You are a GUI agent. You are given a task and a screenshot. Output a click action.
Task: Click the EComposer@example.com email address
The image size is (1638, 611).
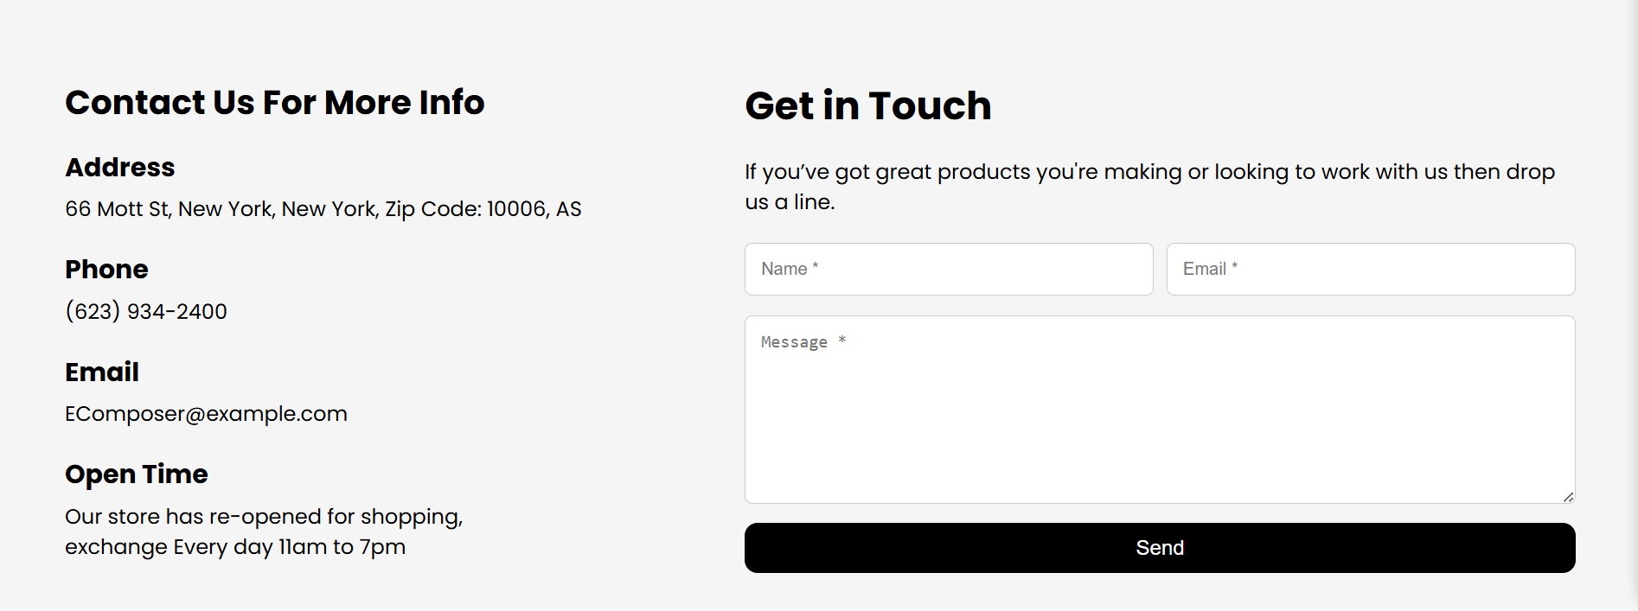click(x=206, y=414)
